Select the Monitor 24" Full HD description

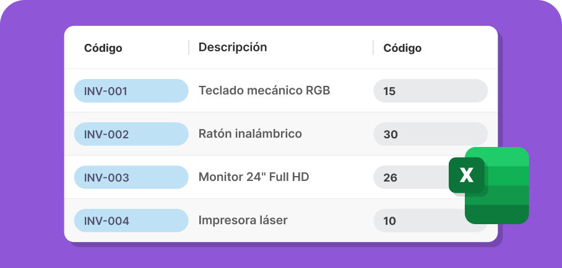(x=254, y=177)
